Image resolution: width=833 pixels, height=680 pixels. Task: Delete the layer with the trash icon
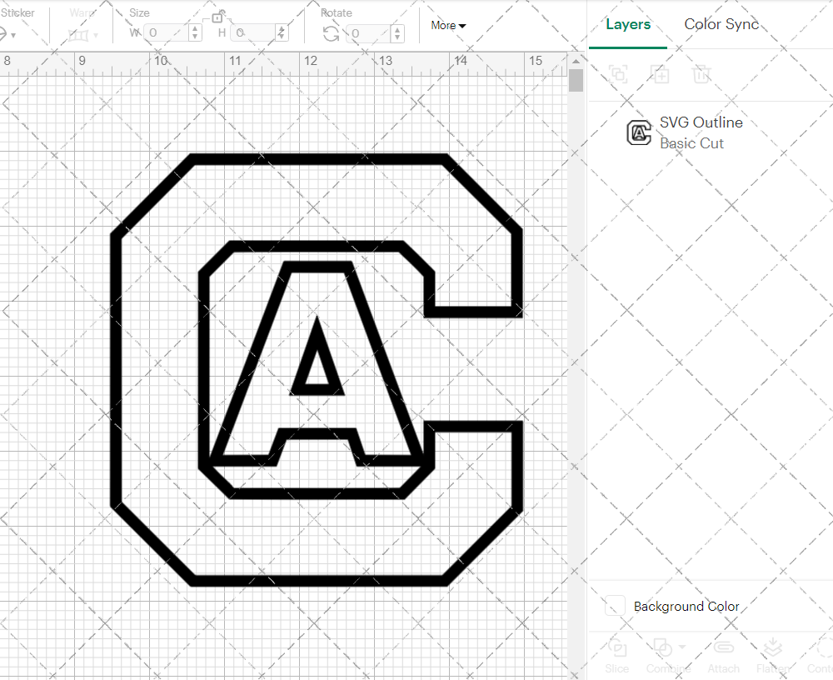(702, 74)
